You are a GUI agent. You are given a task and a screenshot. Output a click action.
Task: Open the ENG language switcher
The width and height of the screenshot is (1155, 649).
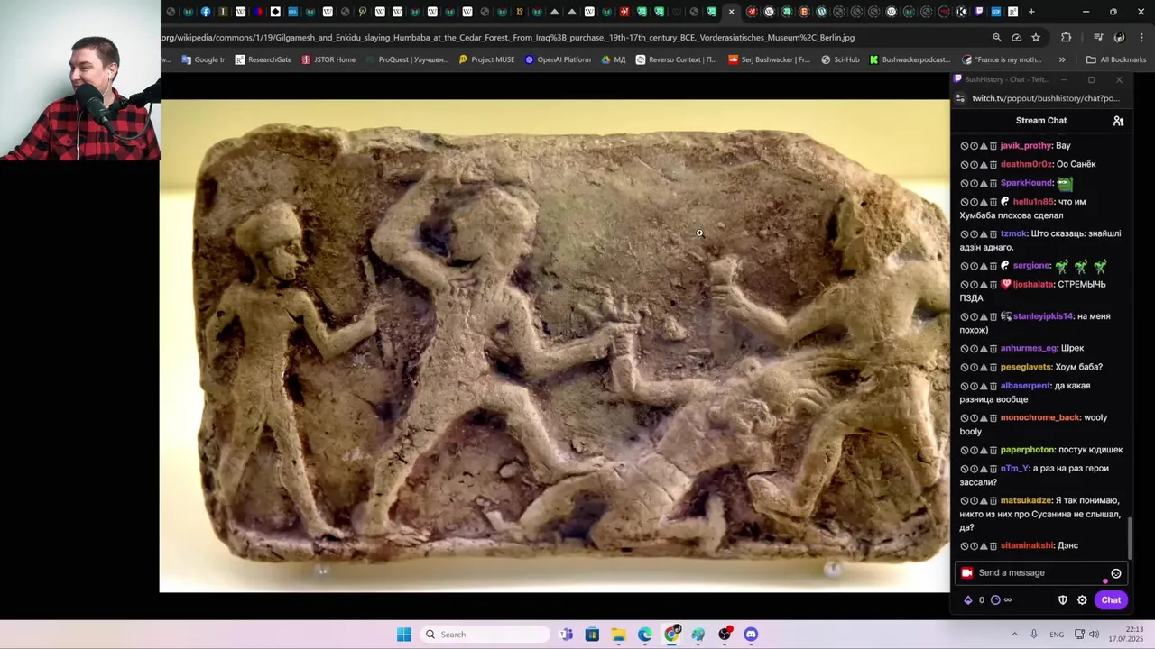(x=1057, y=635)
